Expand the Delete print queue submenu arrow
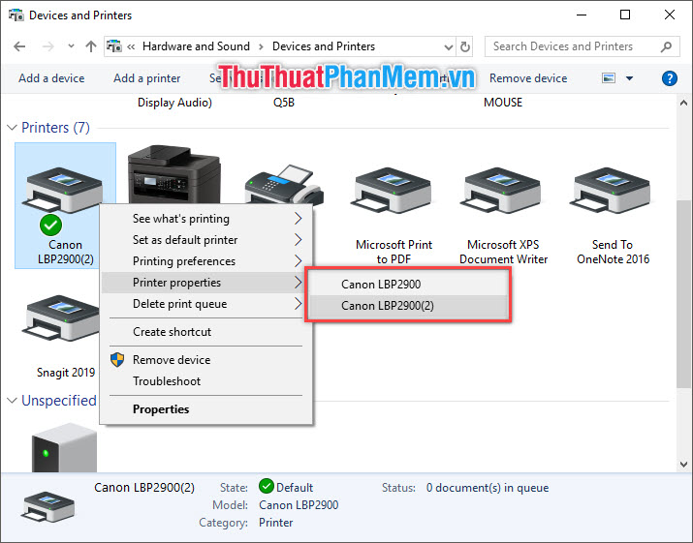 tap(299, 304)
